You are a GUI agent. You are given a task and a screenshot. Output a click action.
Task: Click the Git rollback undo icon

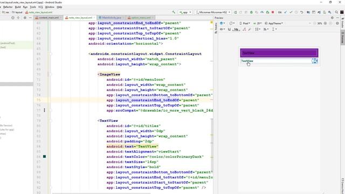click(302, 12)
